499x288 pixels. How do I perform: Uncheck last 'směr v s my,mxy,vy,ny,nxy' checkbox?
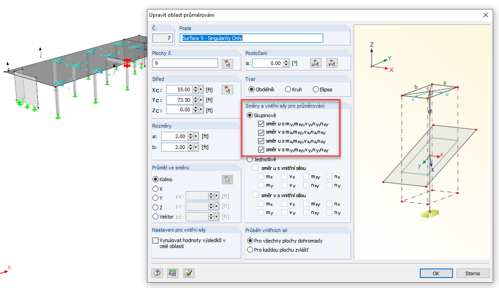[261, 149]
